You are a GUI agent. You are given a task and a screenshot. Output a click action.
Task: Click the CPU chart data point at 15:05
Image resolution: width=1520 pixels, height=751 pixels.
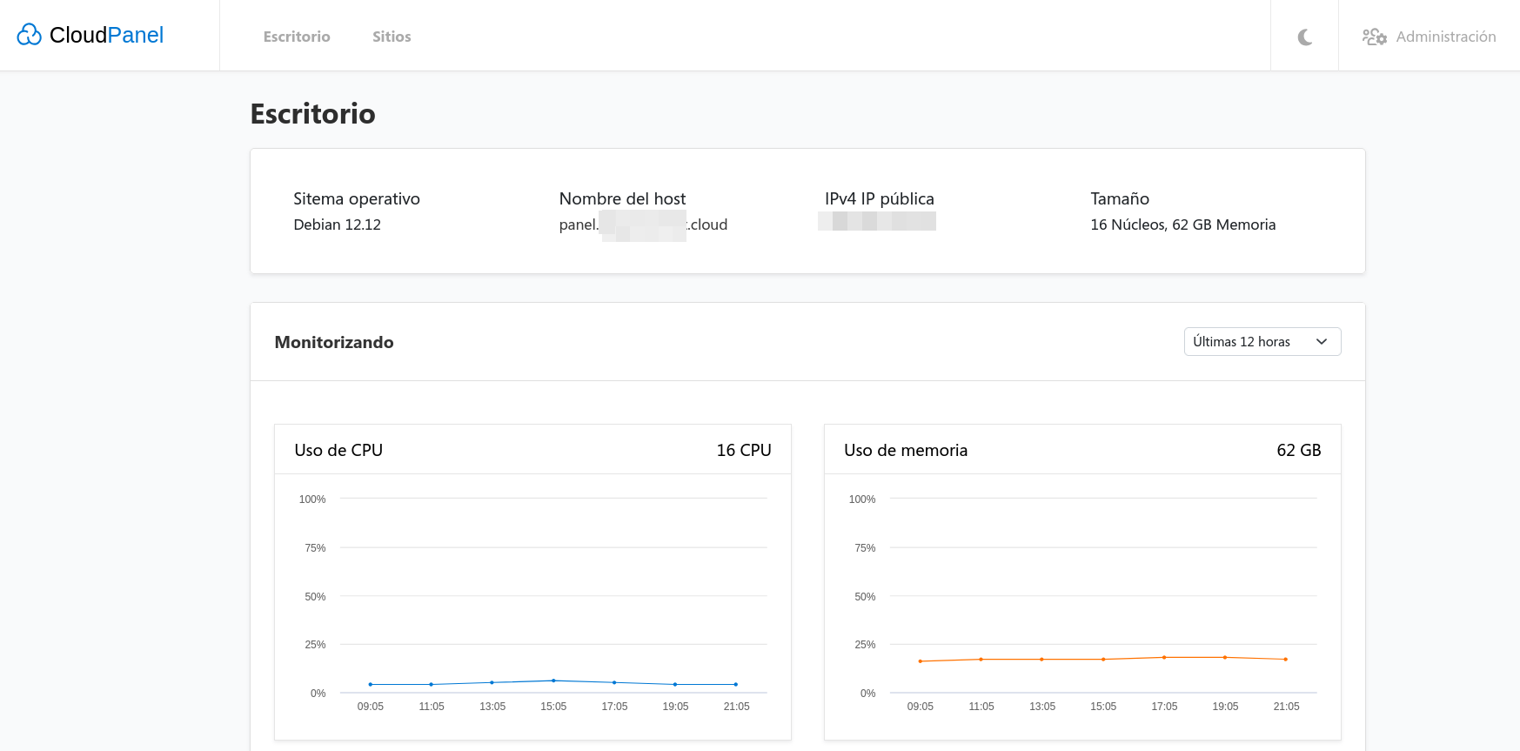point(553,681)
